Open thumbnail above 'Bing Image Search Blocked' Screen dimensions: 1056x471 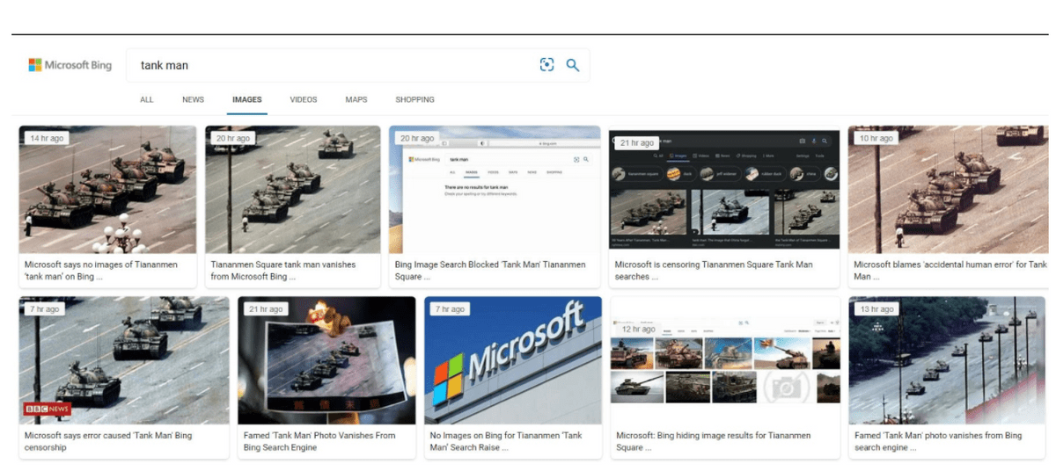click(x=495, y=190)
